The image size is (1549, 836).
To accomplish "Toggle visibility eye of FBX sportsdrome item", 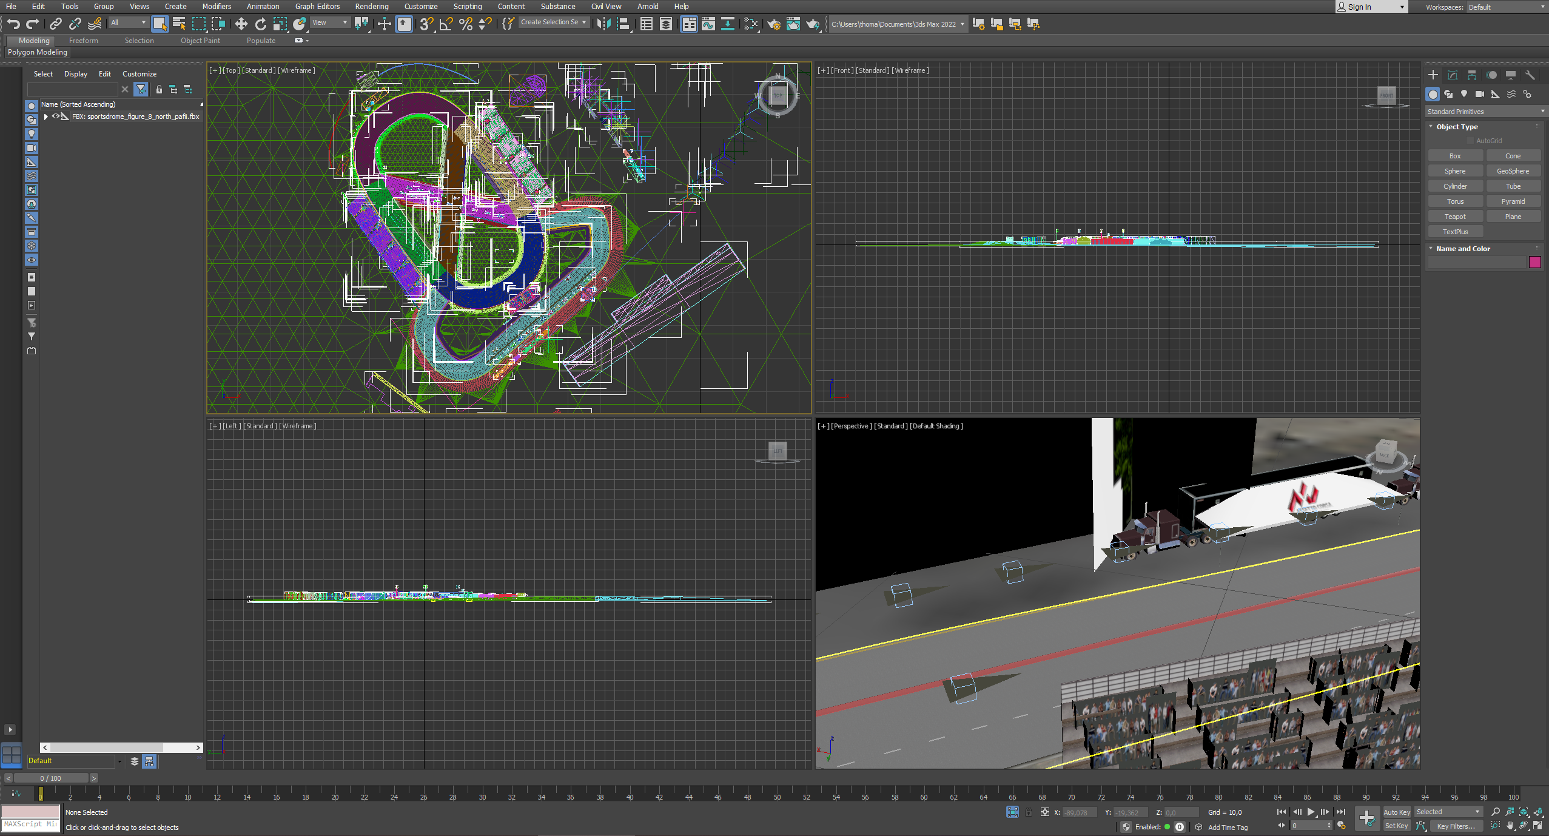I will pos(56,116).
